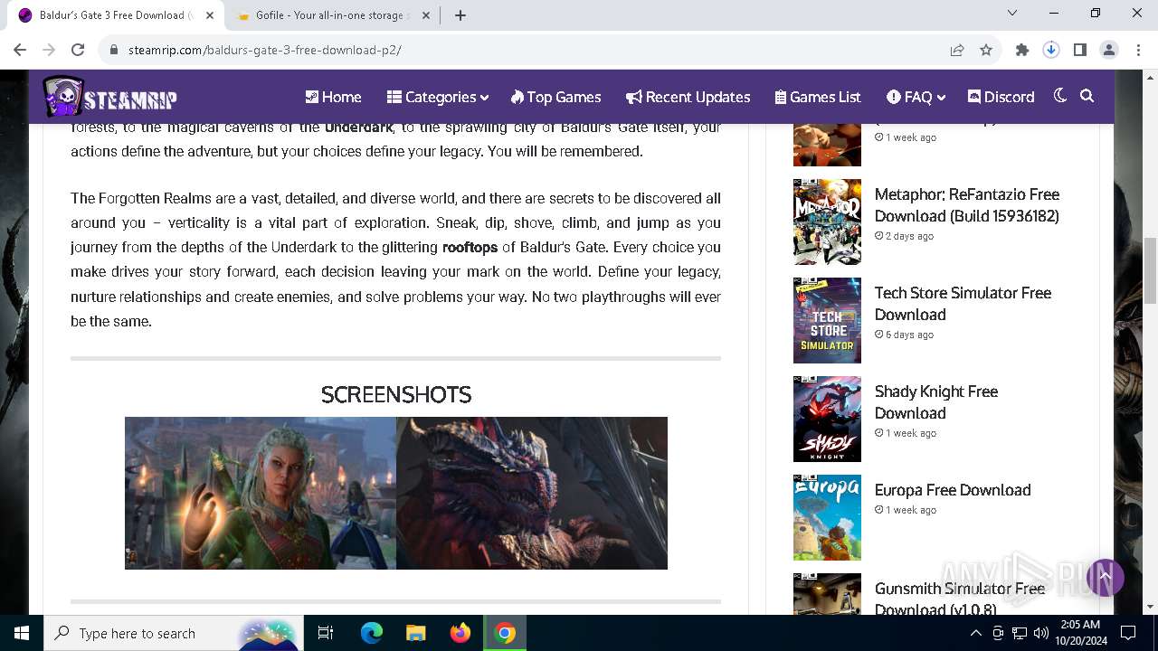The image size is (1158, 651).
Task: Go to Recent Updates
Action: click(x=688, y=97)
